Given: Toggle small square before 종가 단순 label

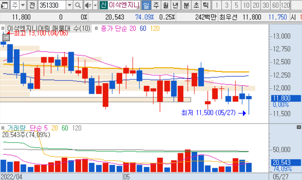Looking at the screenshot, I should pyautogui.click(x=96, y=28).
